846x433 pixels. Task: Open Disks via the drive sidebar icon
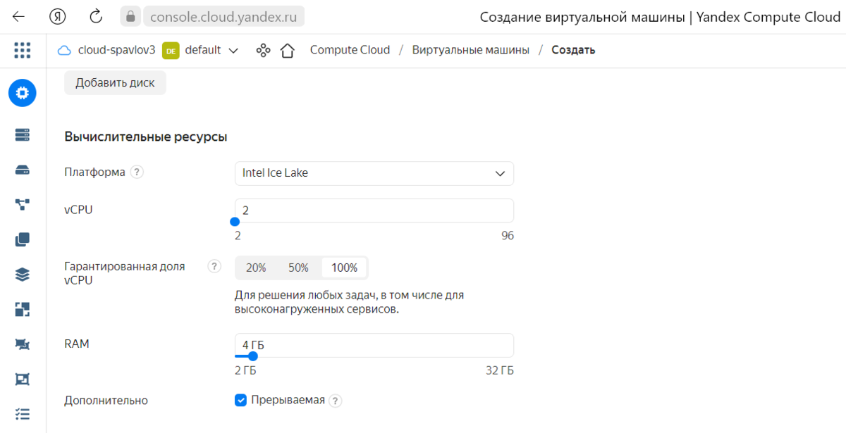pos(23,170)
